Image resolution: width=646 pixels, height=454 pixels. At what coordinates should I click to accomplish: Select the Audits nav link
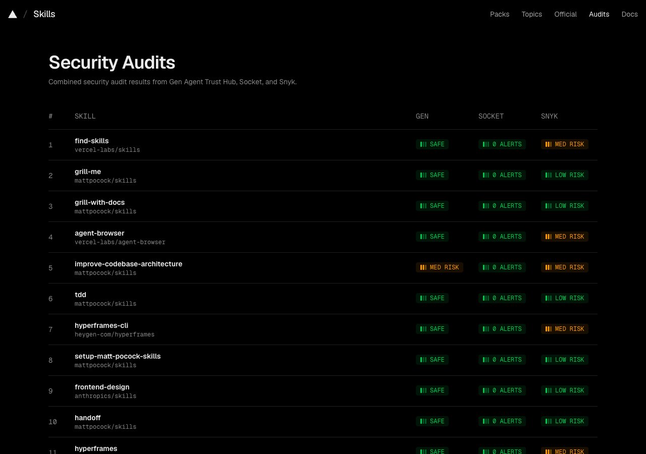[x=599, y=14]
